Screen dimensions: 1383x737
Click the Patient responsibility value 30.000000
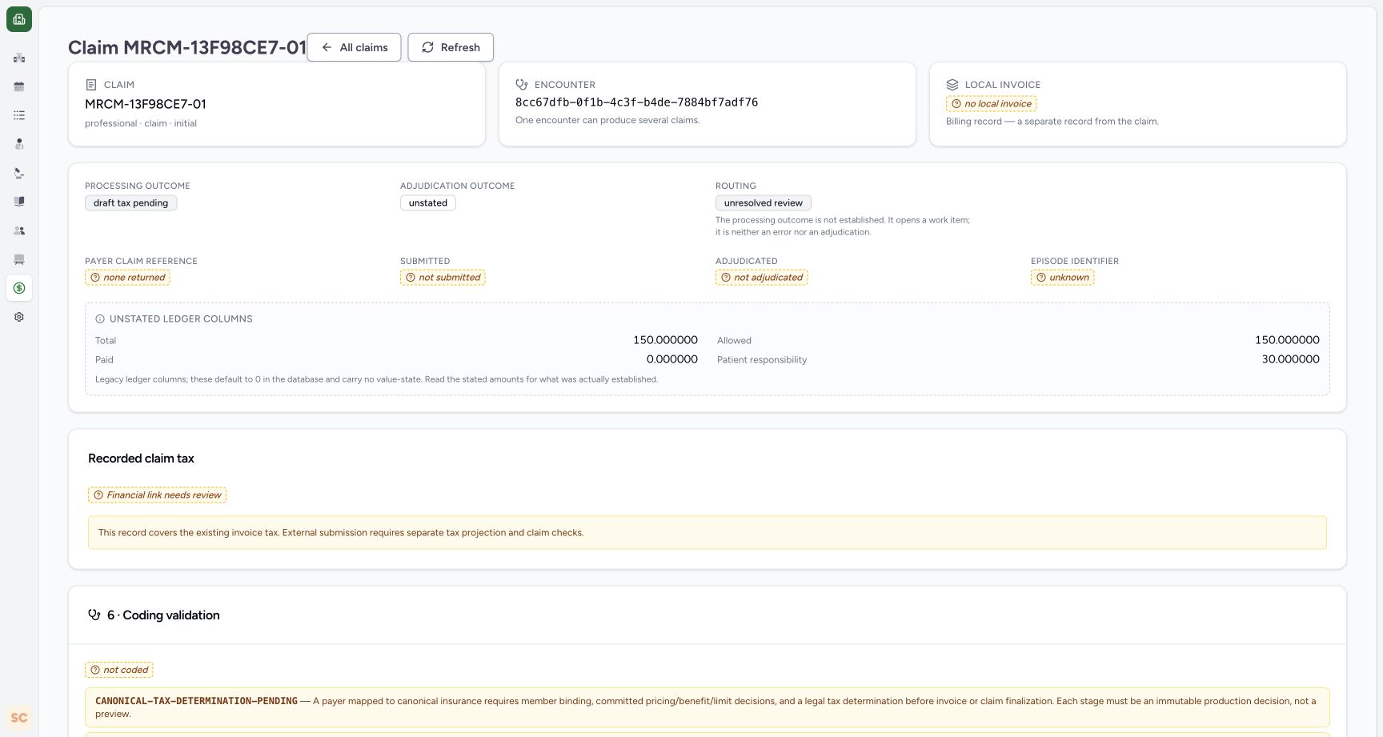coord(1291,359)
